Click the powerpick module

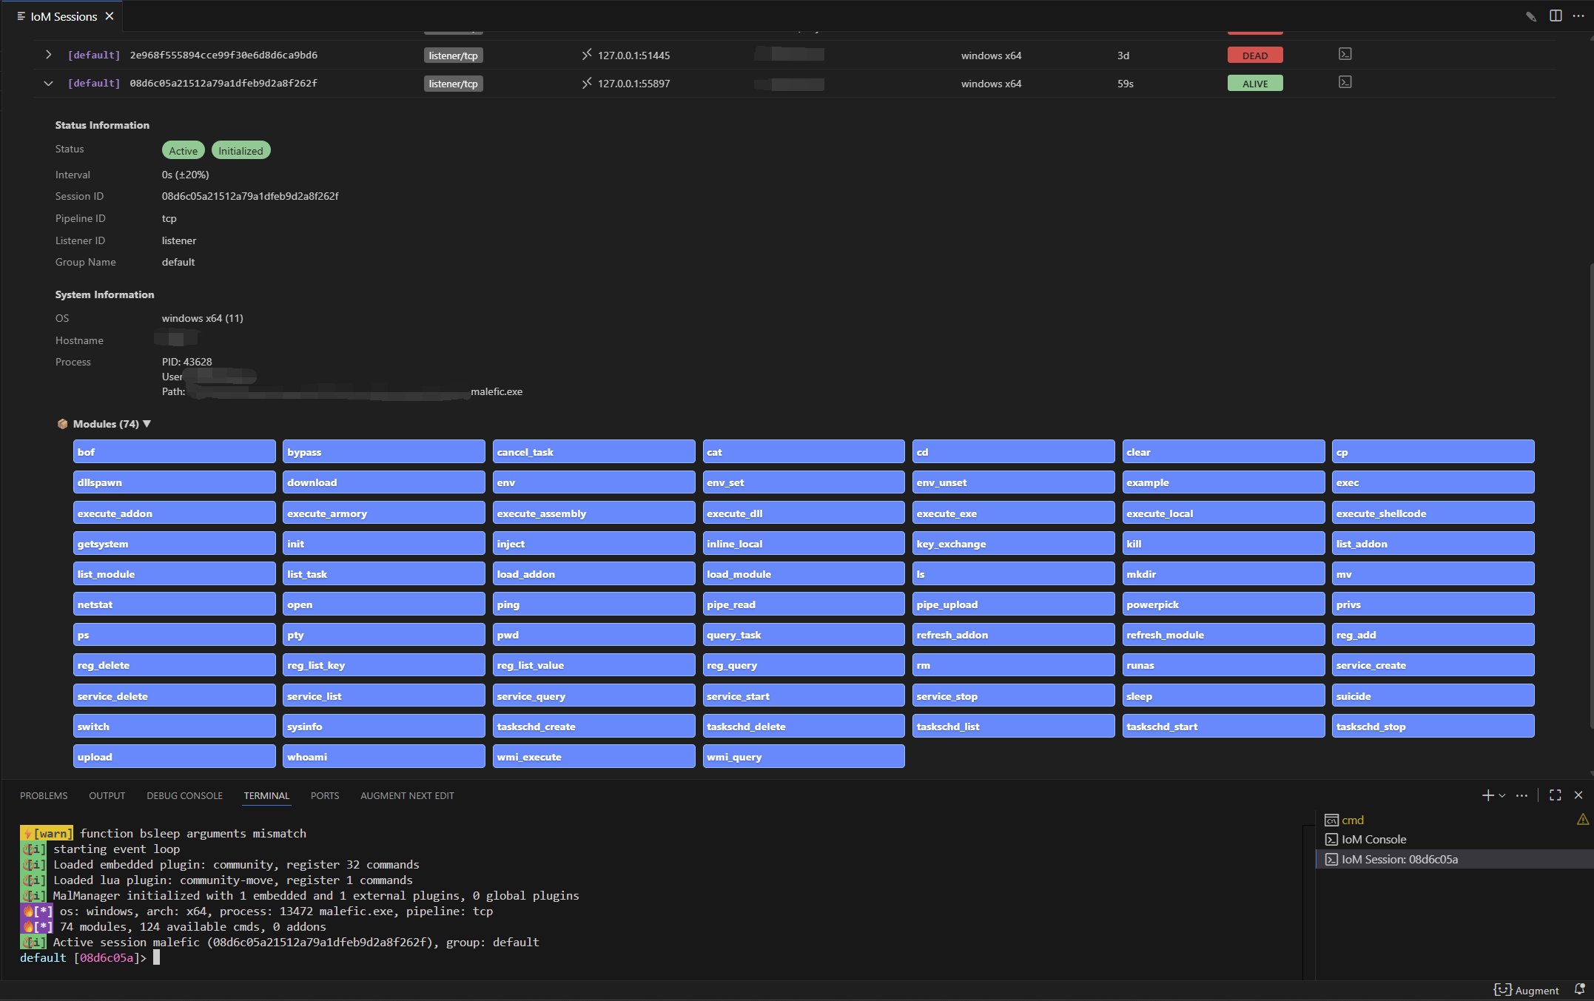pos(1223,604)
